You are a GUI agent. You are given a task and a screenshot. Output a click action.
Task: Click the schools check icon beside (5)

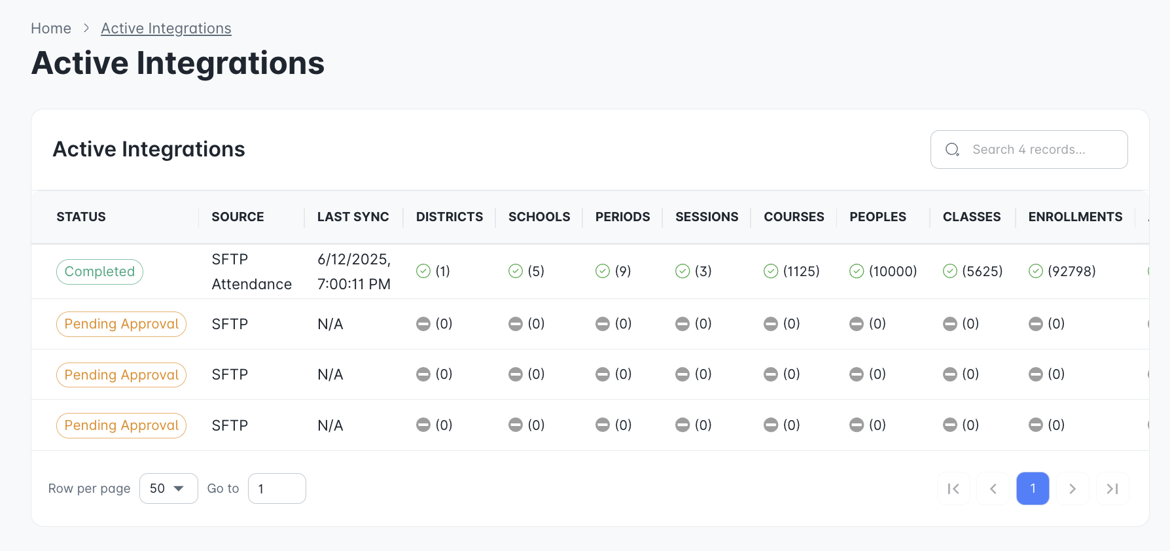tap(516, 271)
